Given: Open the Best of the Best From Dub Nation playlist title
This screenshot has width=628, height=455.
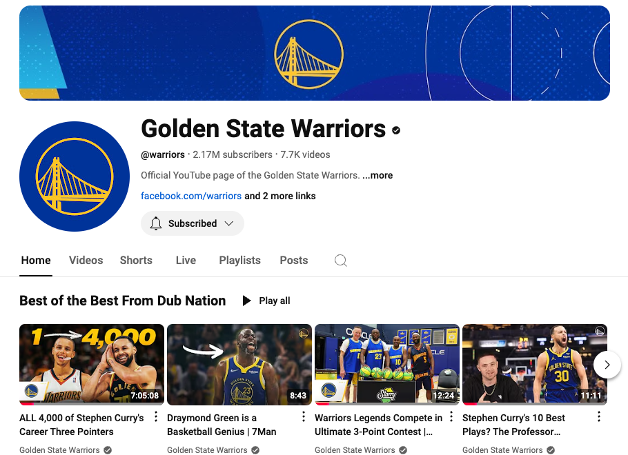Looking at the screenshot, I should (x=123, y=301).
